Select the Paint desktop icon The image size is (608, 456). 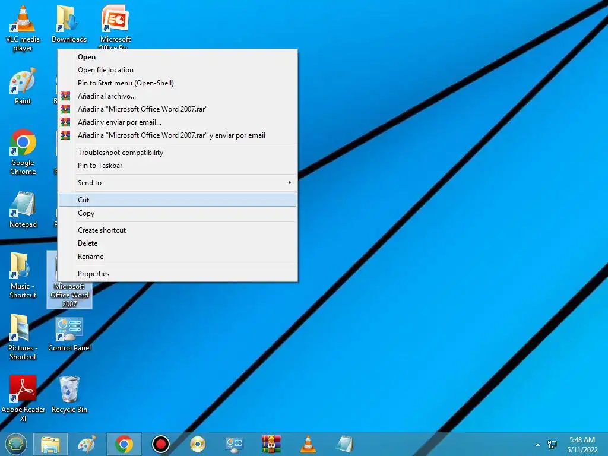click(x=23, y=86)
